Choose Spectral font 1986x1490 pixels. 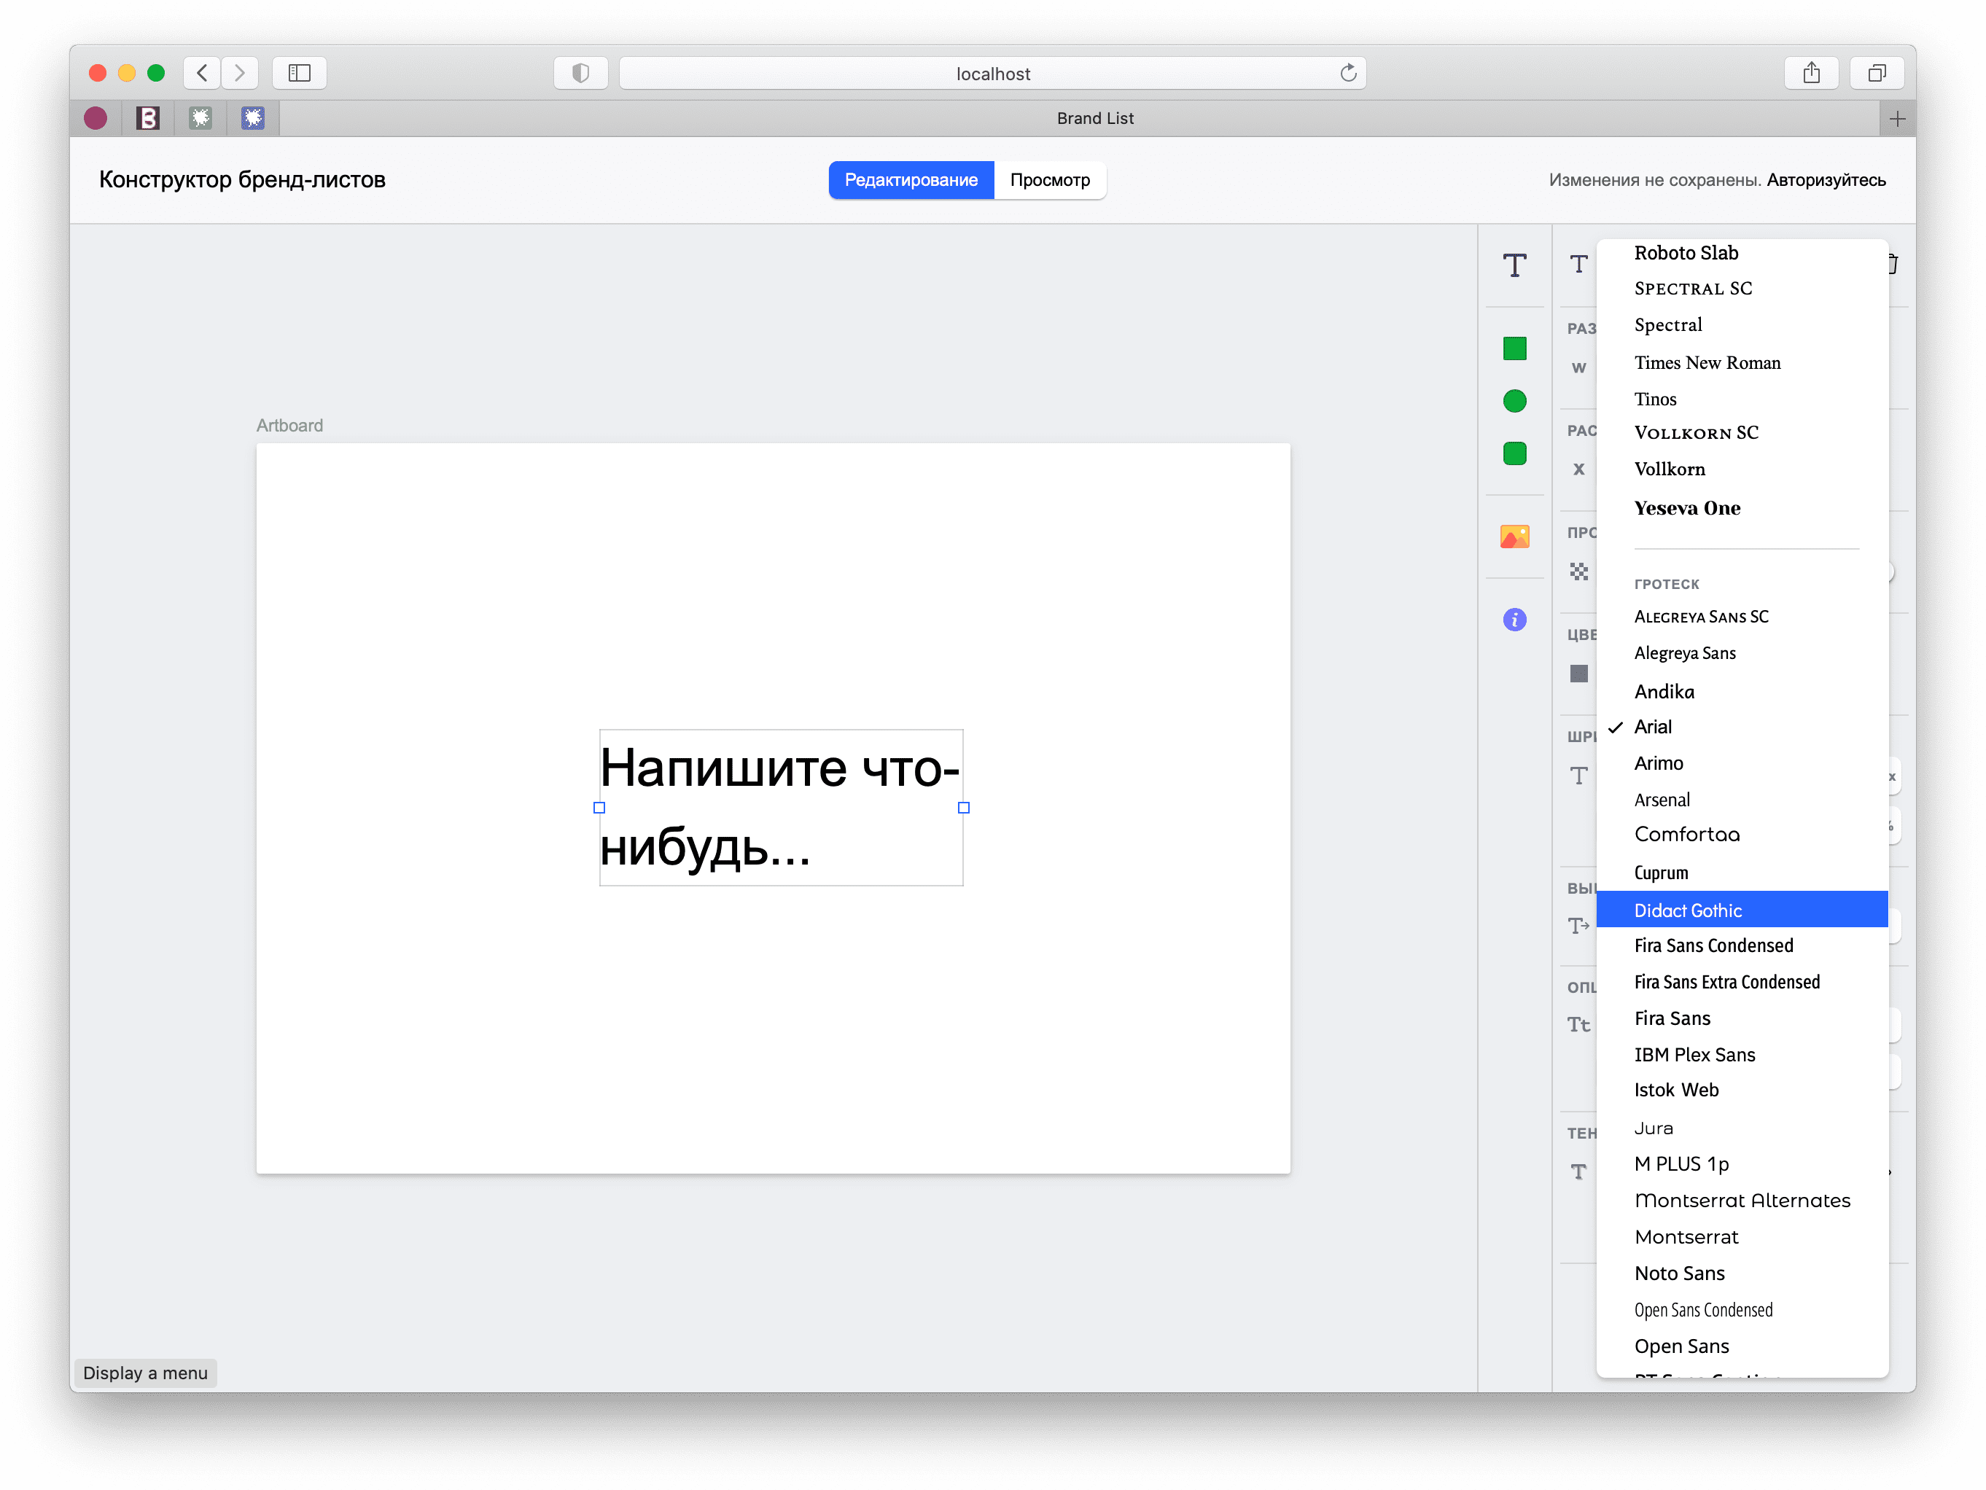(1742, 325)
